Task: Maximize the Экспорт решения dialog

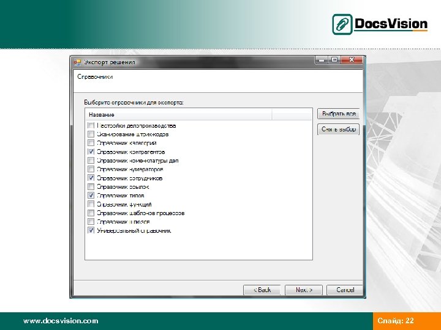Action: coord(334,60)
